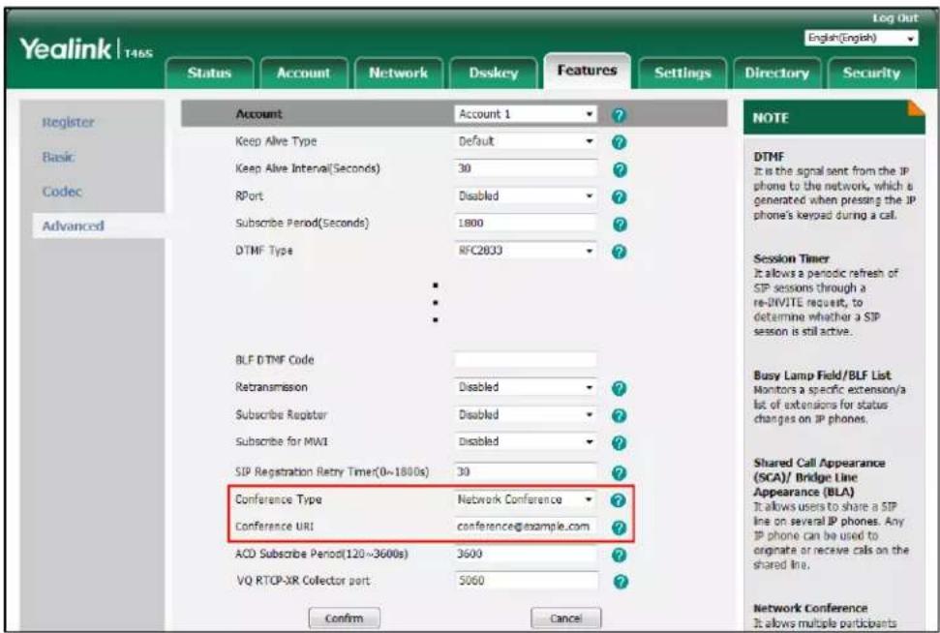Viewport: 940px width, 633px height.
Task: Open help icon beside DTMF Type
Action: (620, 252)
